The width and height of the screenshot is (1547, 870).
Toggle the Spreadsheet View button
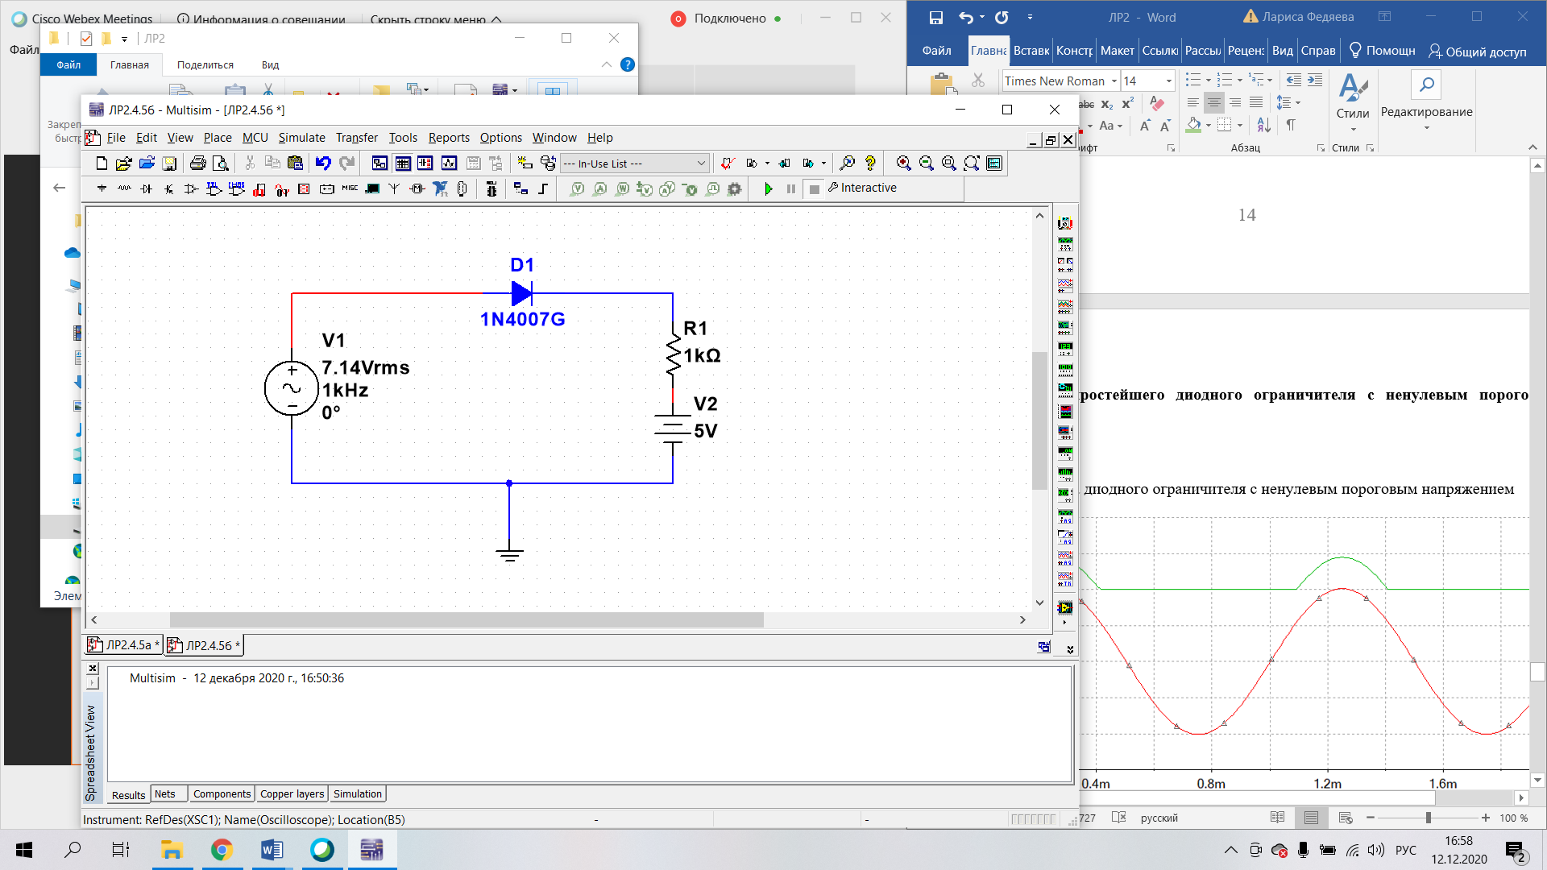(403, 164)
